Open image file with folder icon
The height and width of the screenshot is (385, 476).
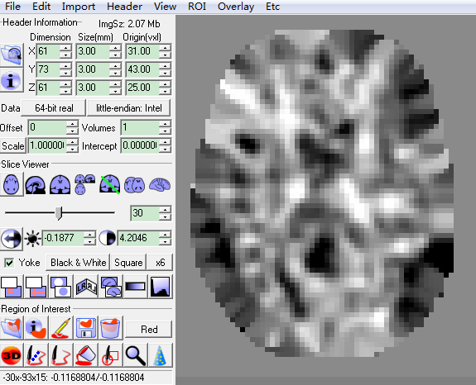12,55
